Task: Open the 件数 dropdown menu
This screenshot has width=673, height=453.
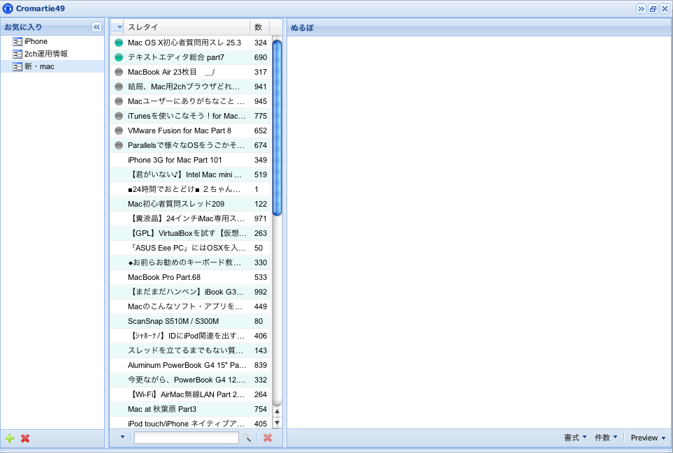Action: (605, 438)
